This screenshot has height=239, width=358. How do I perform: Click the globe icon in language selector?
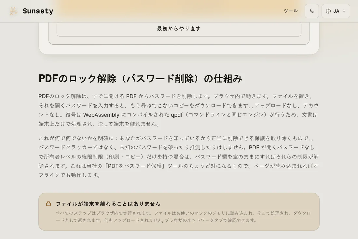(x=328, y=11)
